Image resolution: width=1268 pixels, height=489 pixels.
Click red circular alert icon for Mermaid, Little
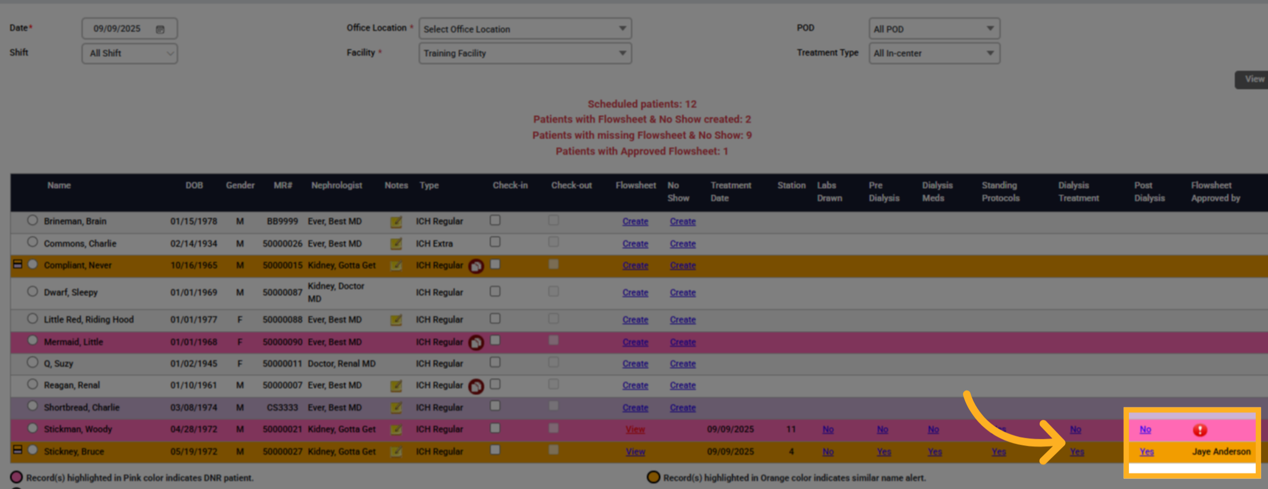[x=476, y=343]
